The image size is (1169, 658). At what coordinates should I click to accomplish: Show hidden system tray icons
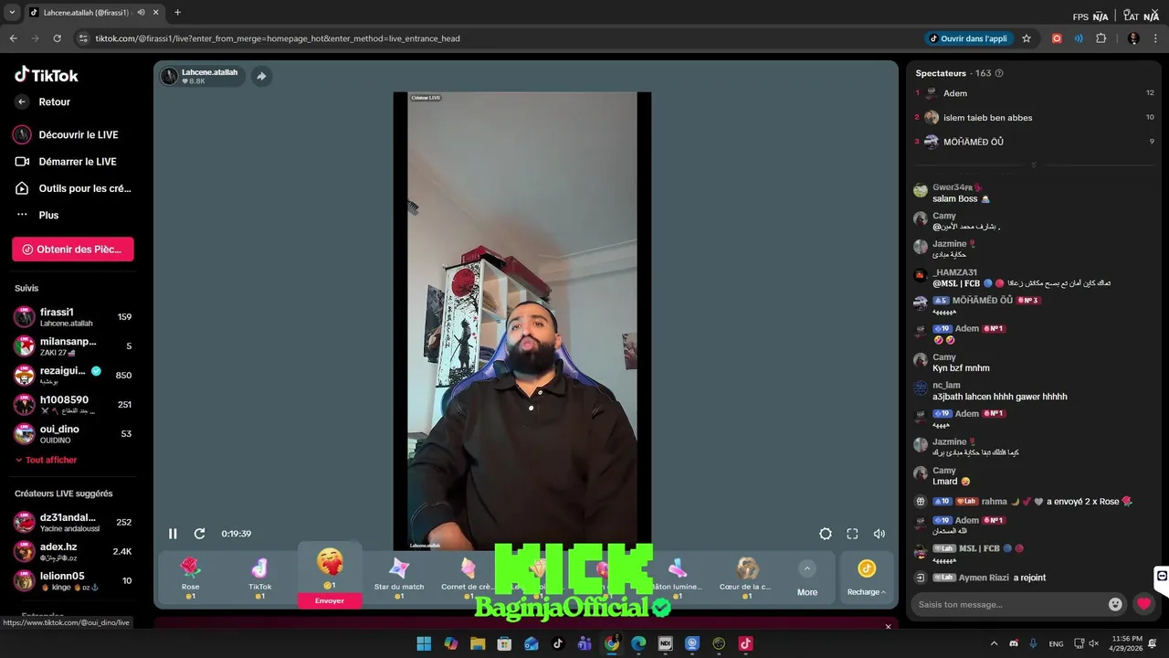coord(995,643)
